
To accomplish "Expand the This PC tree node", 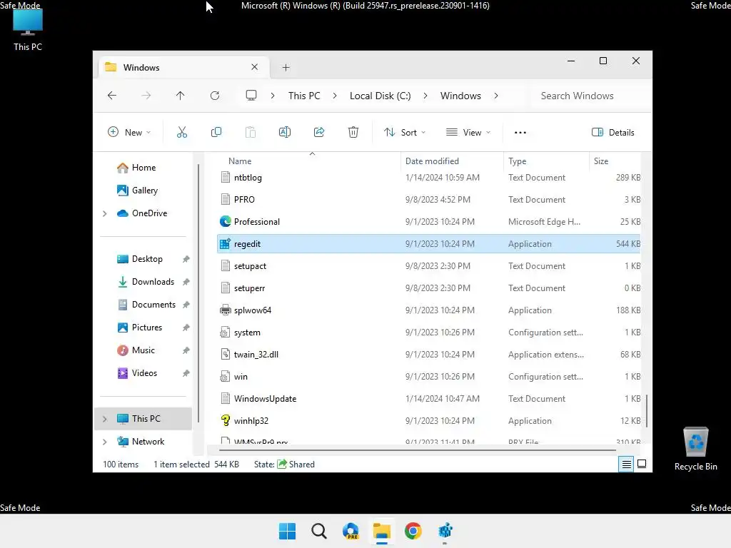I will (105, 419).
